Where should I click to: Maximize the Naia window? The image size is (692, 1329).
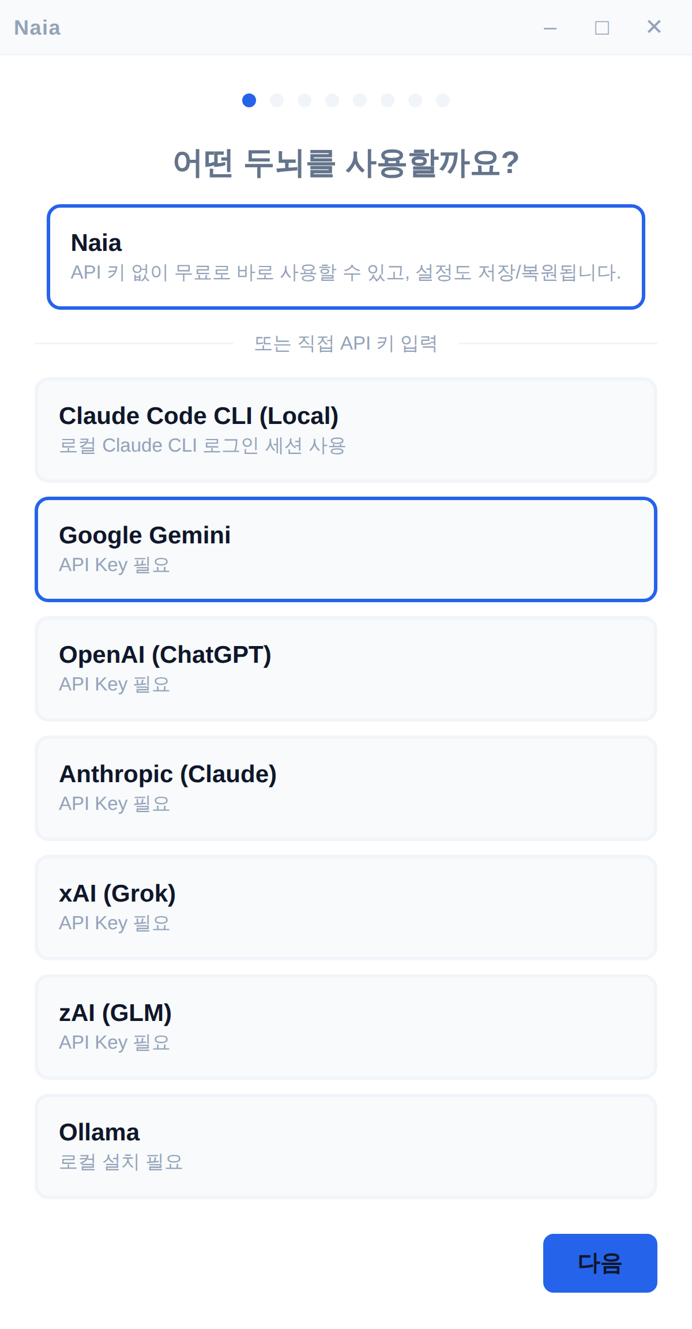click(x=602, y=27)
